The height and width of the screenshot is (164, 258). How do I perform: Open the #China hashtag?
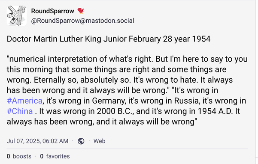[20, 111]
